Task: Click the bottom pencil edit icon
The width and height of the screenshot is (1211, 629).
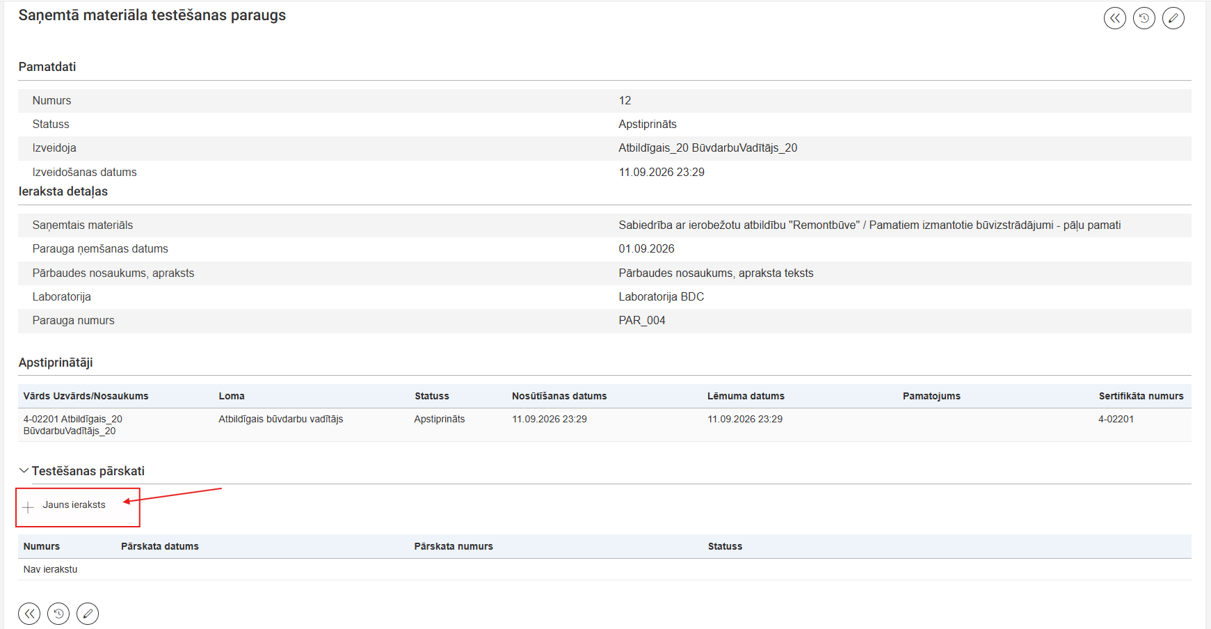Action: coord(88,614)
